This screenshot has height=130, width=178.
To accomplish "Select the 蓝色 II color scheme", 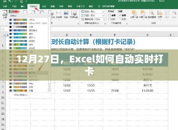I will [28, 37].
